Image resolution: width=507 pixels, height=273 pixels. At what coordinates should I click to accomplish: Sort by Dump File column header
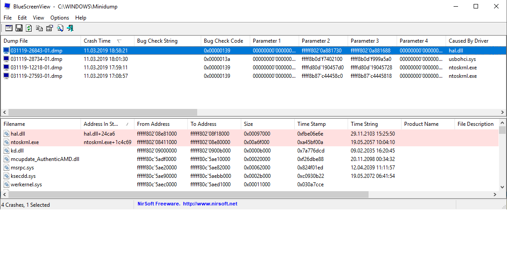tap(41, 41)
